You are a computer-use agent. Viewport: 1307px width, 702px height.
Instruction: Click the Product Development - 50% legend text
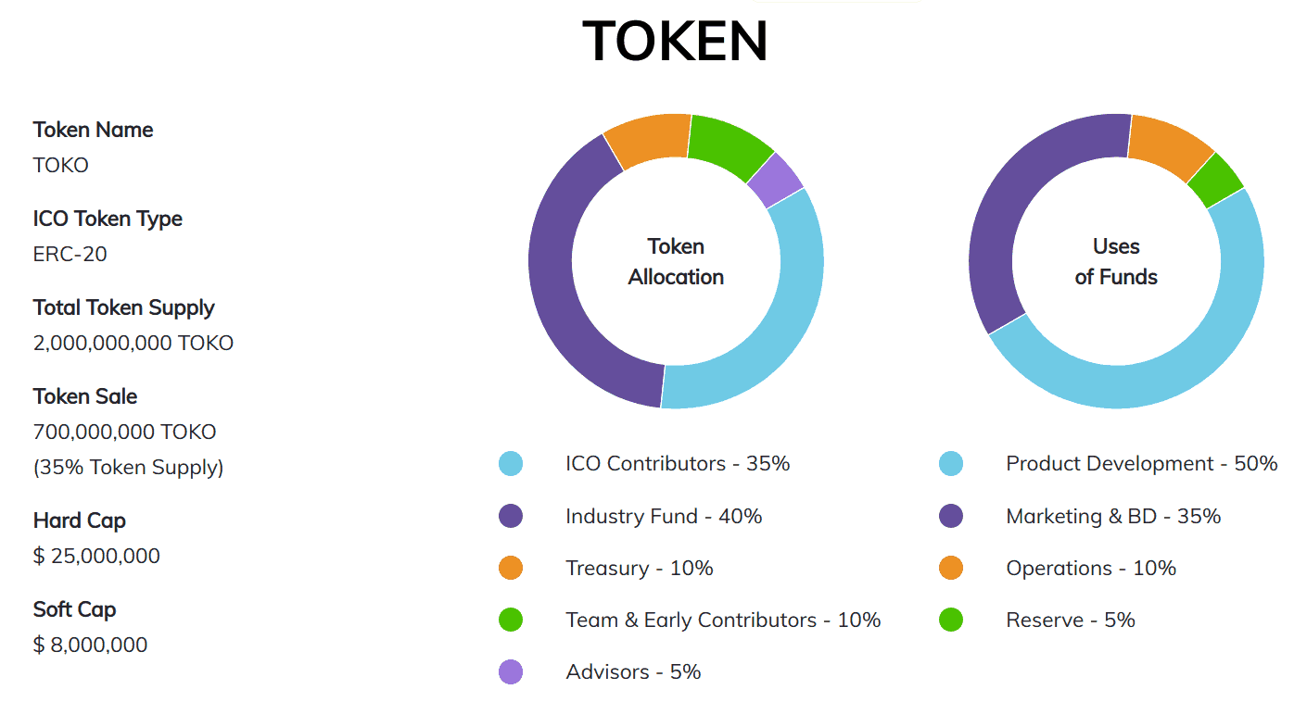pos(1142,464)
